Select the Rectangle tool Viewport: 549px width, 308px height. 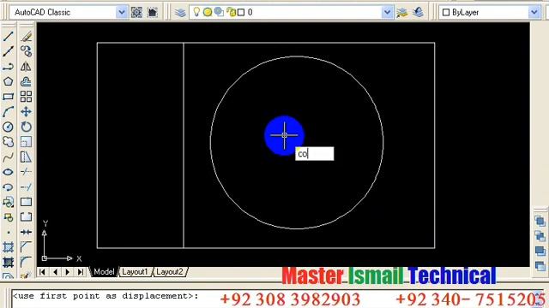[9, 97]
